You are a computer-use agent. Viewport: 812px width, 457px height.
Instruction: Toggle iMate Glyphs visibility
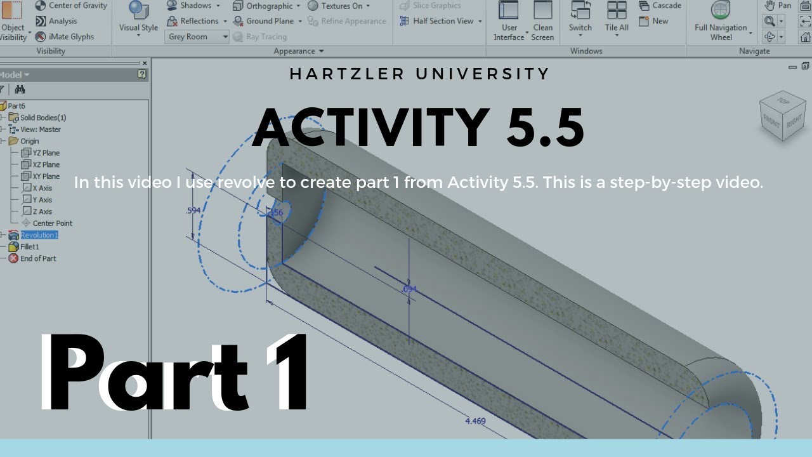[64, 37]
